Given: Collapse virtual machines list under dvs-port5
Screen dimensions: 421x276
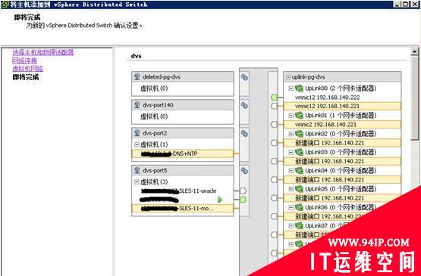Looking at the screenshot, I should click(x=137, y=181).
